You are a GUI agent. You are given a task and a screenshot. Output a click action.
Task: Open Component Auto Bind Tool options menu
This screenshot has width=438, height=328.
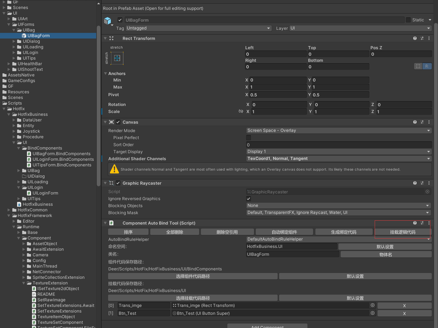pyautogui.click(x=429, y=223)
